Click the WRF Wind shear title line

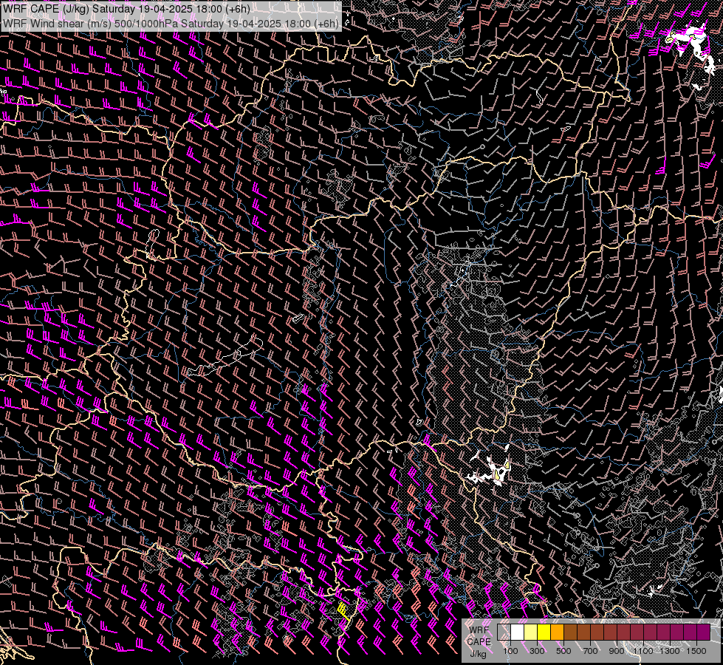tap(171, 23)
